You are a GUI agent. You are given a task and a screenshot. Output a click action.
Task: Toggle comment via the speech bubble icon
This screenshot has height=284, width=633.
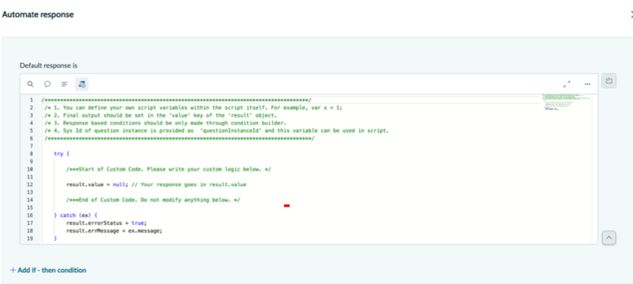(x=47, y=84)
